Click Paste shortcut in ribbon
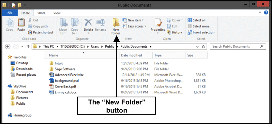Screen dimensions: 272x124 [x=41, y=33]
